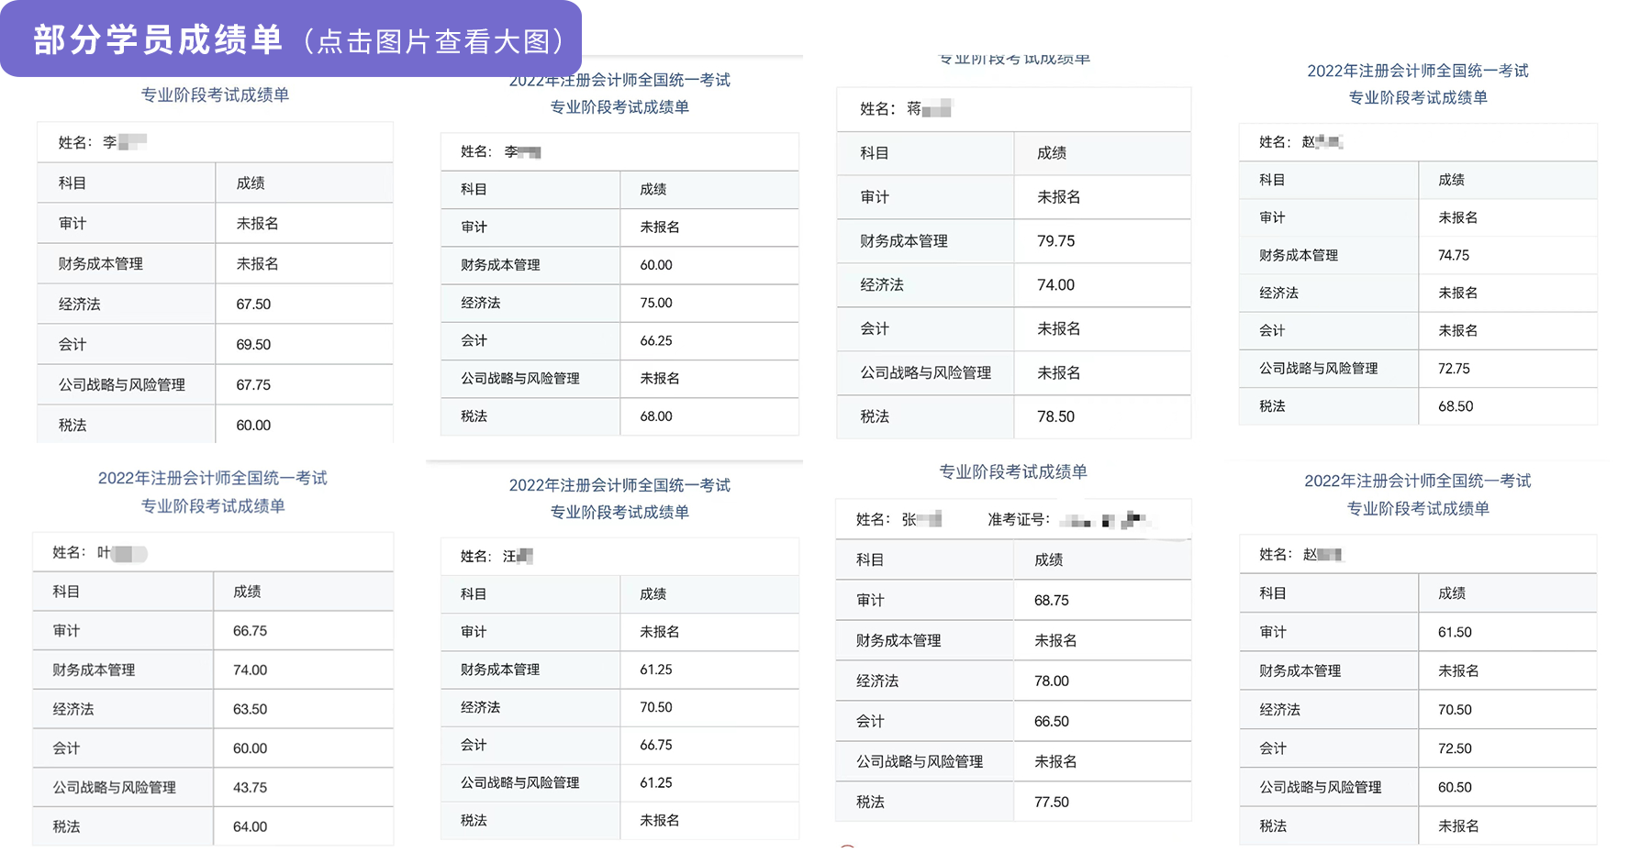Screen dimensions: 1629x864
Task: Click the 61.50 审计 score cell
Action: point(1455,632)
